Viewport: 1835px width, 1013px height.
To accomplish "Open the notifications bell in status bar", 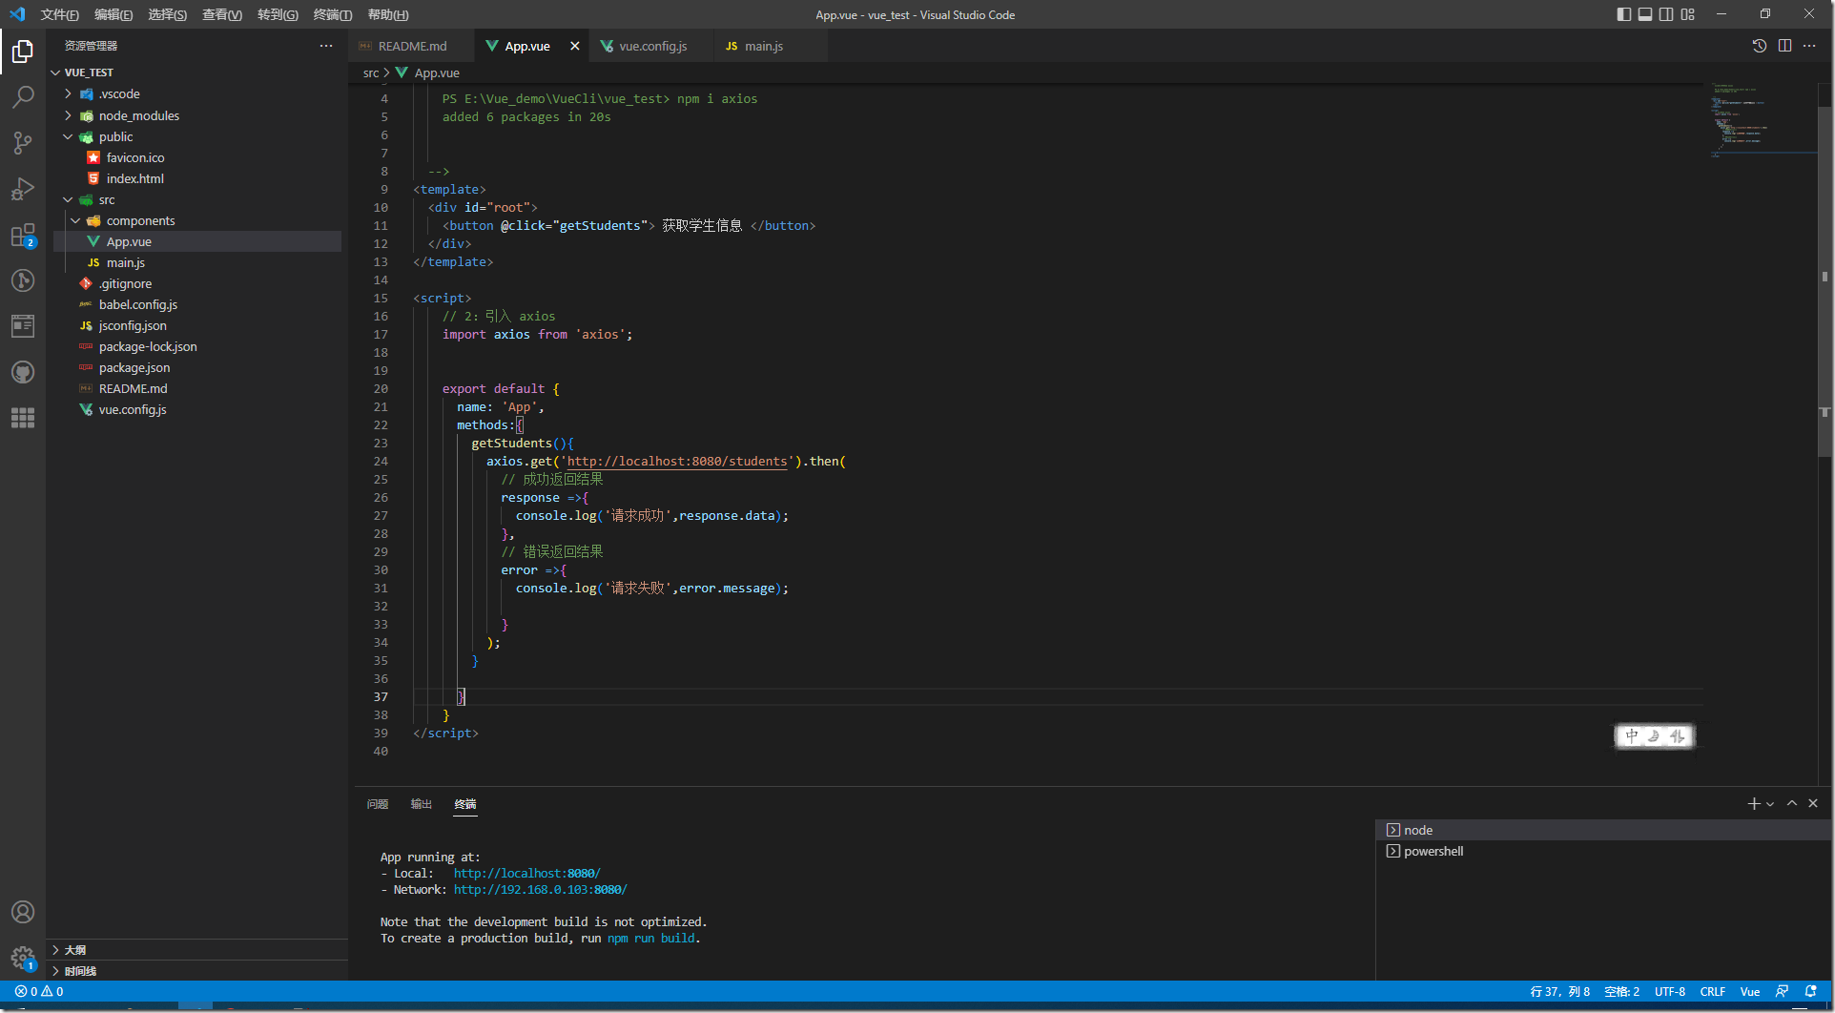I will pyautogui.click(x=1810, y=992).
